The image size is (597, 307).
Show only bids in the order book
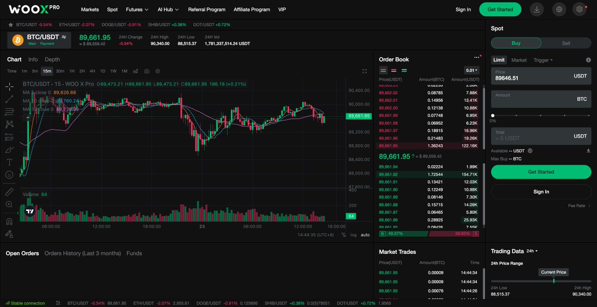(404, 71)
